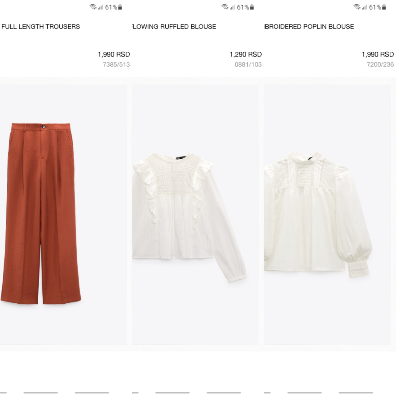Click reference code 0881/103
This screenshot has height=396, width=396.
[x=248, y=65]
